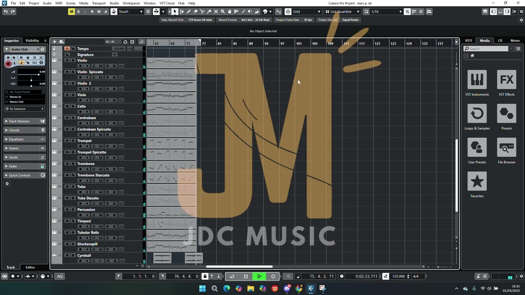525x295 pixels.
Task: Open the MIDI menu
Action: coord(59,3)
